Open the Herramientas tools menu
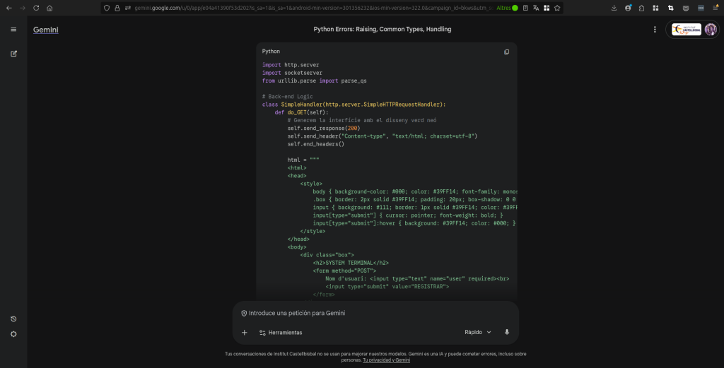The width and height of the screenshot is (724, 368). click(x=281, y=332)
